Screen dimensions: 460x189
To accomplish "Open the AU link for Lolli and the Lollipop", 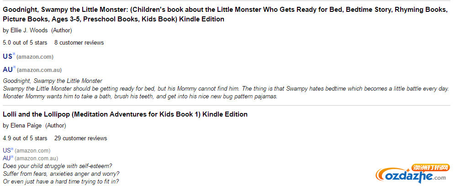I will [x=7, y=158].
